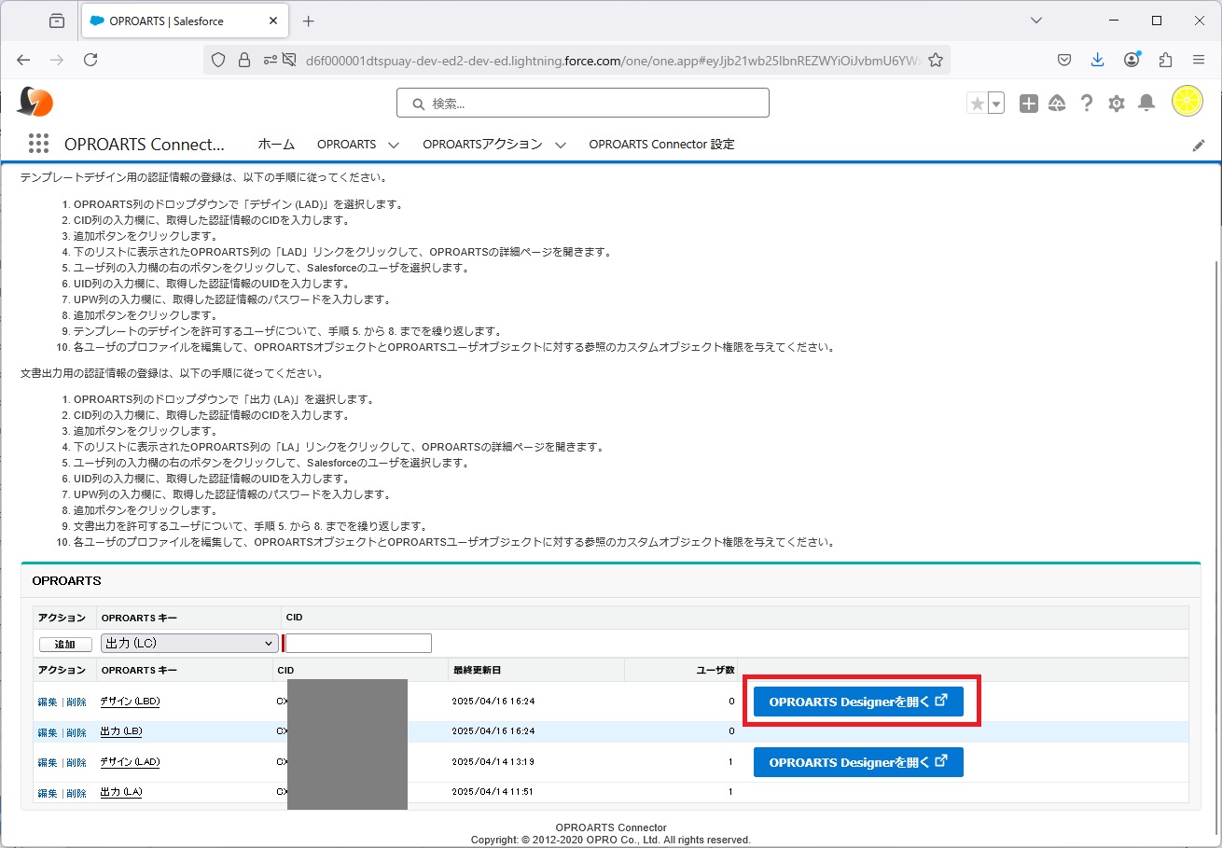
Task: Open the OPROARTS キー dropdown showing 出力 (LC)
Action: 189,643
